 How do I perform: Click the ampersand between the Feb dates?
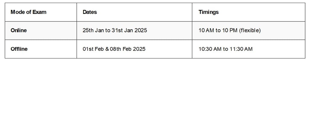107,49
